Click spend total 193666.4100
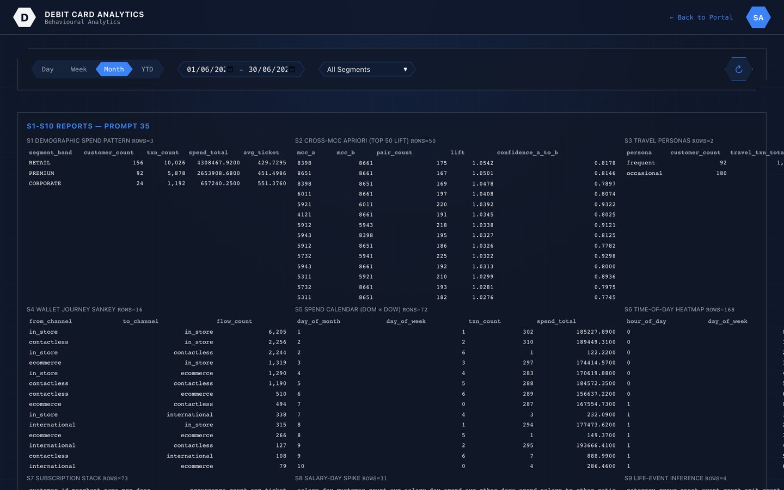This screenshot has height=490, width=784. (596, 445)
